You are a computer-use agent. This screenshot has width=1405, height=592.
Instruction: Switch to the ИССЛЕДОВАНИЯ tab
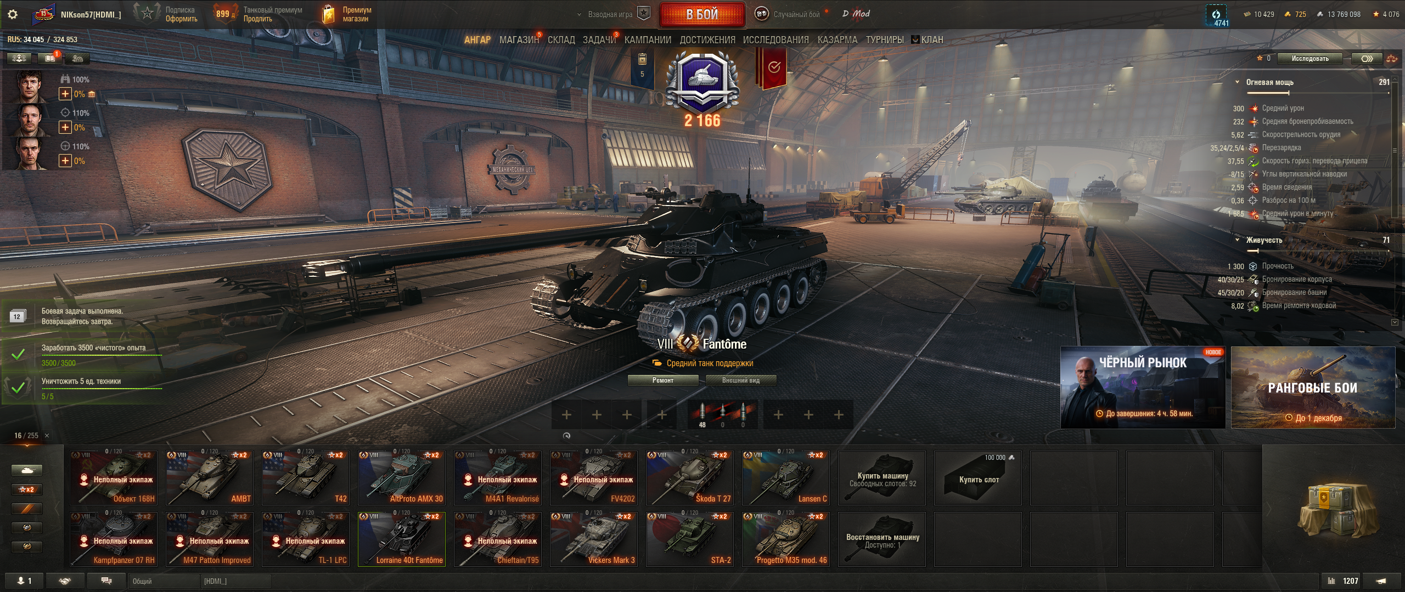(775, 39)
